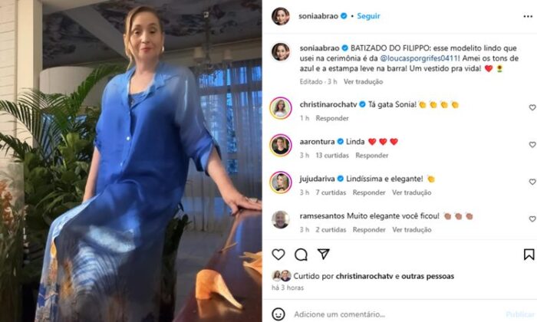Open the @loucasporgrifes0411 mention link
Image resolution: width=537 pixels, height=322 pixels.
(419, 58)
